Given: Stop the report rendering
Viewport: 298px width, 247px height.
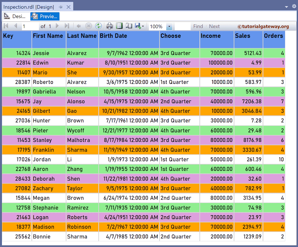Looking at the screenshot, I should 88,26.
